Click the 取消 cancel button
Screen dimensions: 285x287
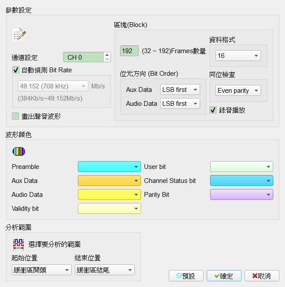[x=262, y=276]
